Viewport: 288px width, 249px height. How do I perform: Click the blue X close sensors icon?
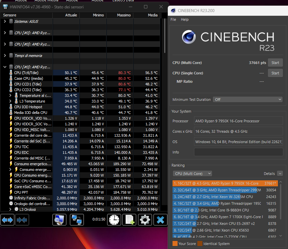point(160,220)
